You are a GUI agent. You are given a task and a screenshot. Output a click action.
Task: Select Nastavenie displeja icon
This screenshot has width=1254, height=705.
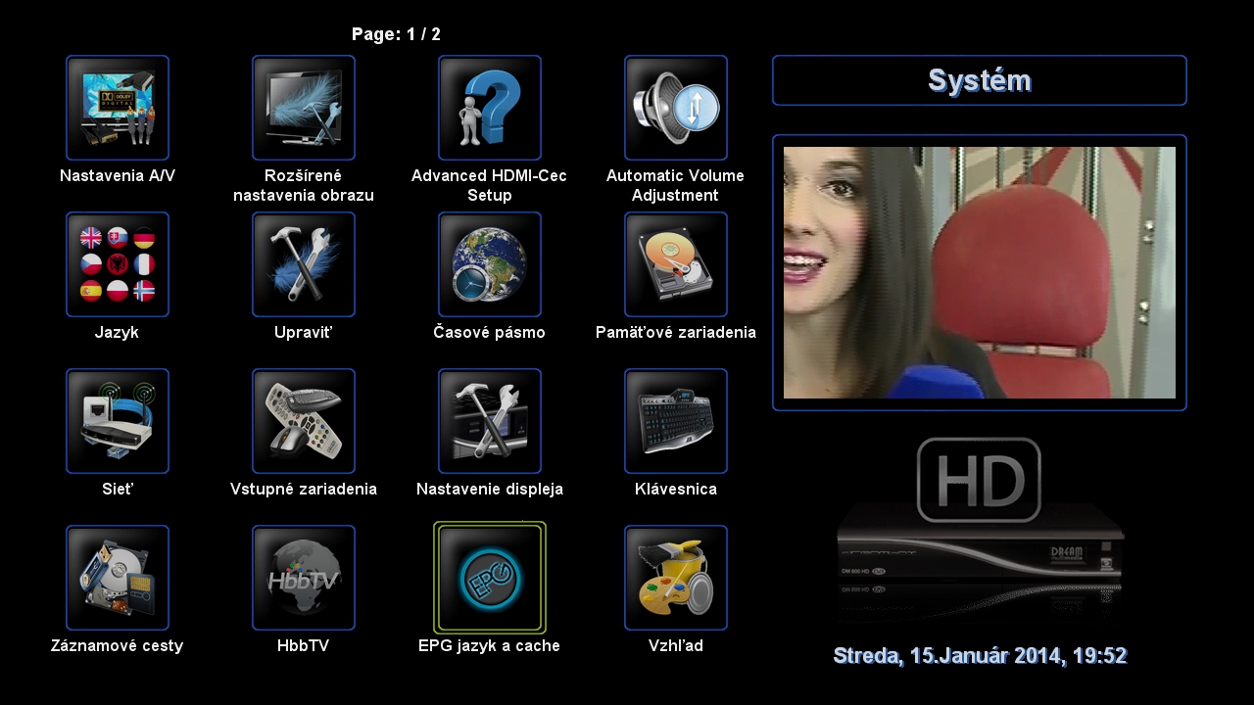pyautogui.click(x=490, y=421)
